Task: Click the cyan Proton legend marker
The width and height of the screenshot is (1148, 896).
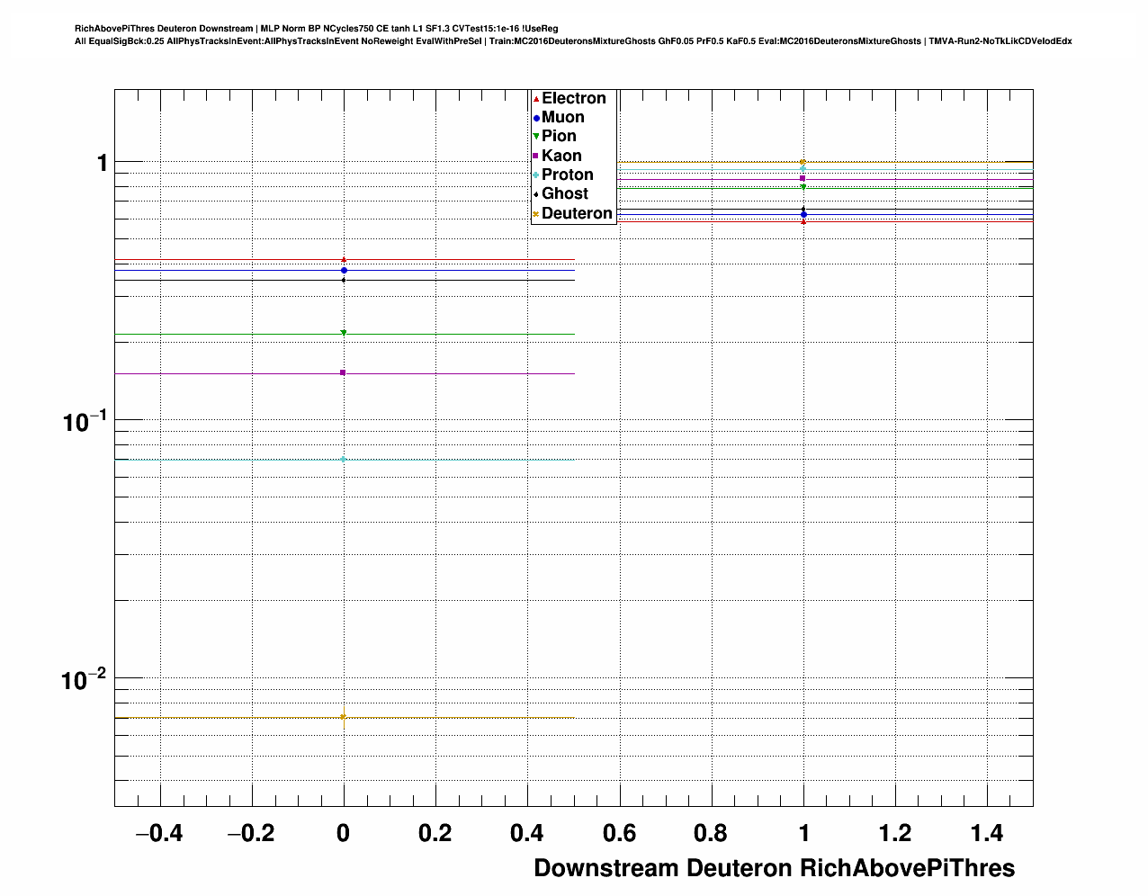Action: pyautogui.click(x=536, y=175)
